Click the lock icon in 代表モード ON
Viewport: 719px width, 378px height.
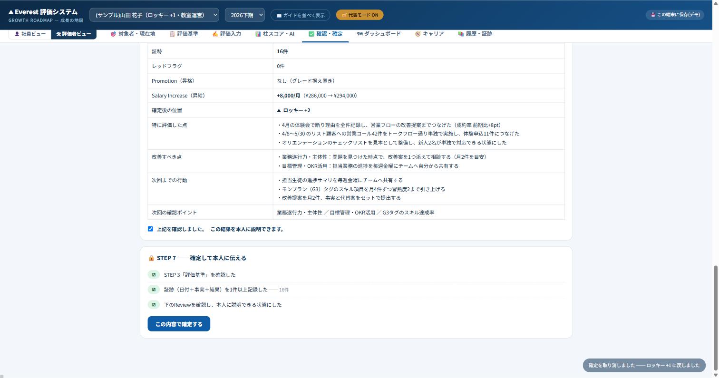[344, 15]
